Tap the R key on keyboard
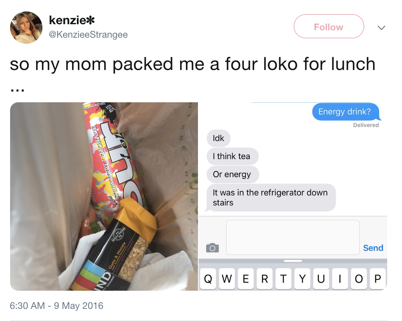Viewport: 402px width, 321px height. (x=265, y=279)
